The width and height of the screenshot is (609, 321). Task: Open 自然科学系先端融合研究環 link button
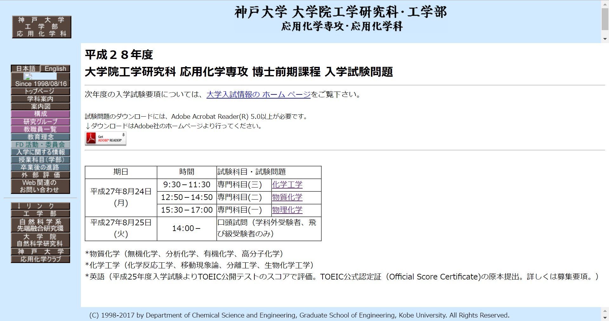coord(40,225)
